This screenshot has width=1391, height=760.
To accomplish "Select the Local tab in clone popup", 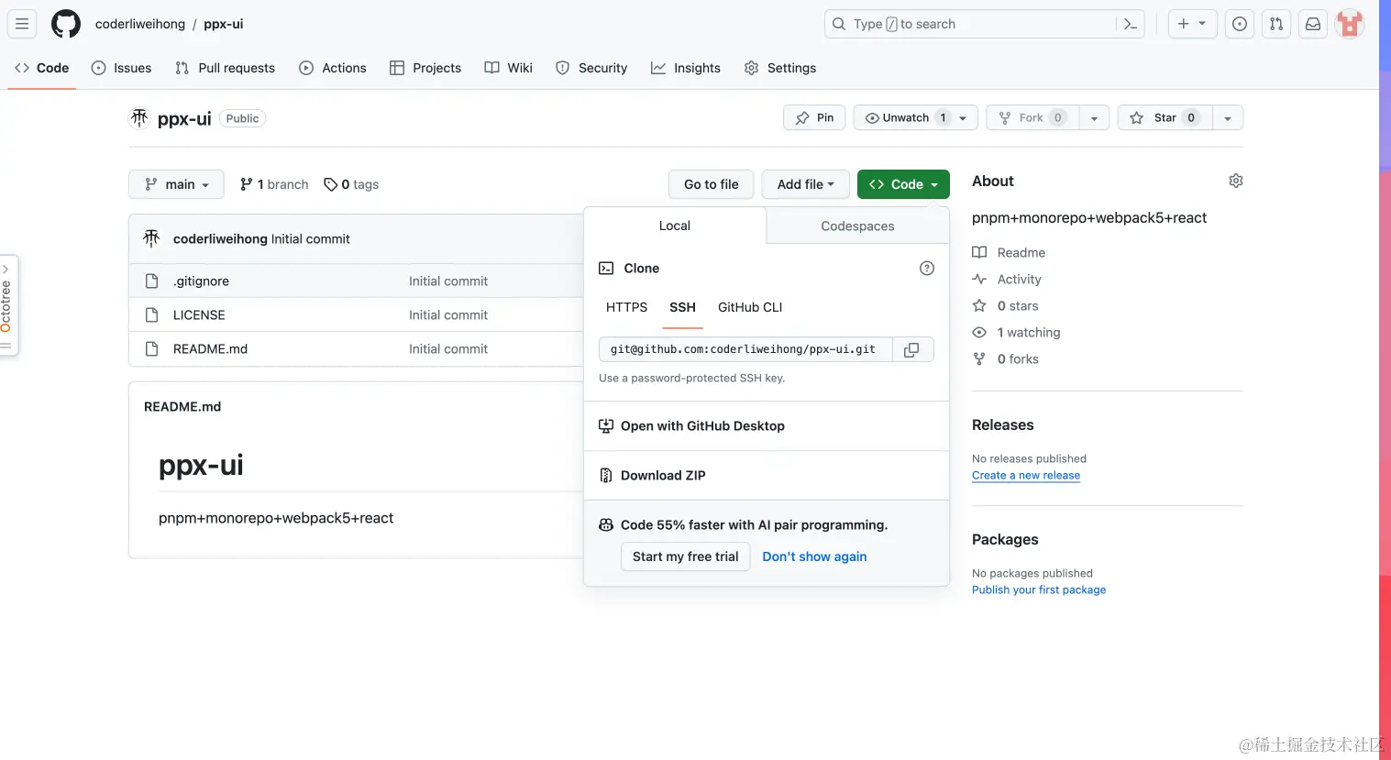I will pyautogui.click(x=675, y=226).
